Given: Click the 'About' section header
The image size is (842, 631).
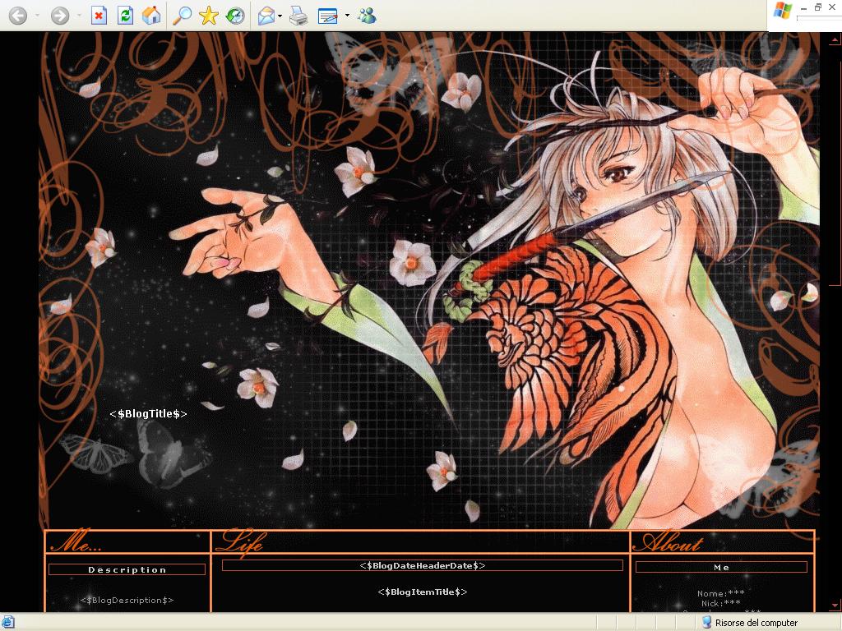Looking at the screenshot, I should (668, 542).
